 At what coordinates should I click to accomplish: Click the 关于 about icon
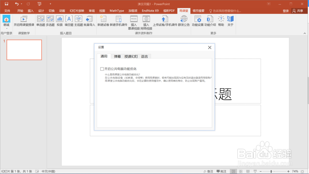tap(230, 21)
